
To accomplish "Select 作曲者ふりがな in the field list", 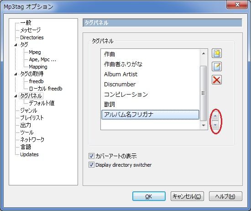I will (150, 64).
